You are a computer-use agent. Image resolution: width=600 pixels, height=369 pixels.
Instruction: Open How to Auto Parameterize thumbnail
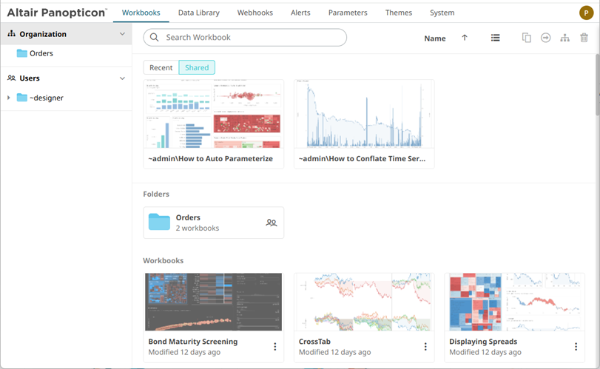tap(214, 114)
